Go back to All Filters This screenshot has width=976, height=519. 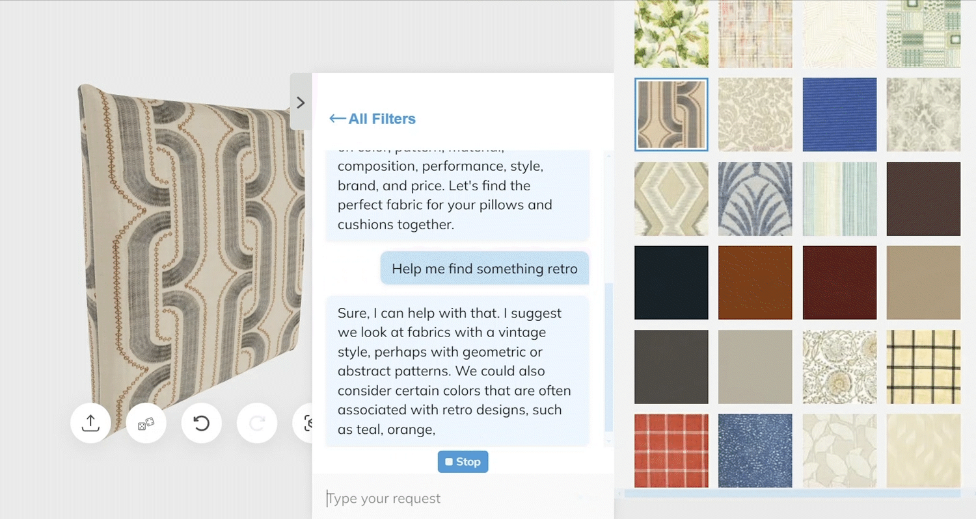[372, 119]
